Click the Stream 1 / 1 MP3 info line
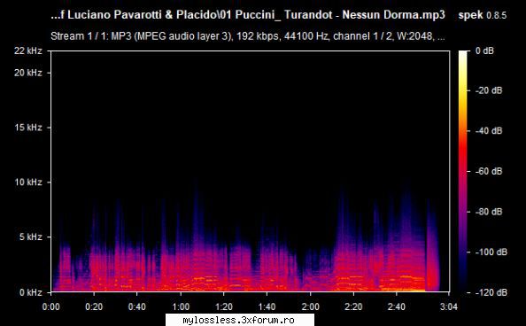Screen dimensions: 526x326 pos(248,36)
